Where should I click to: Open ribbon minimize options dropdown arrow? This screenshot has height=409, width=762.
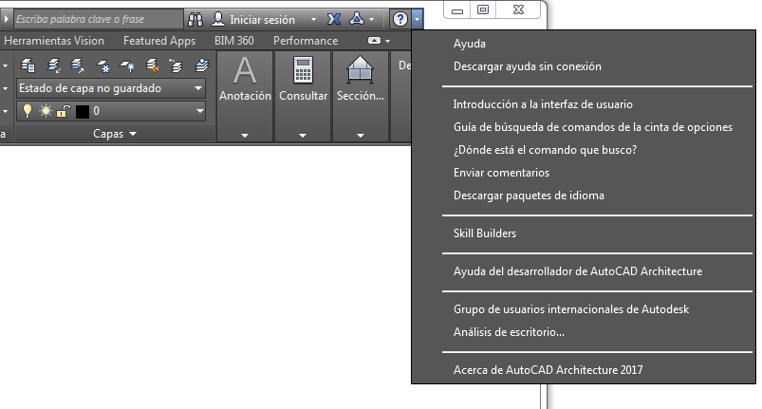387,42
